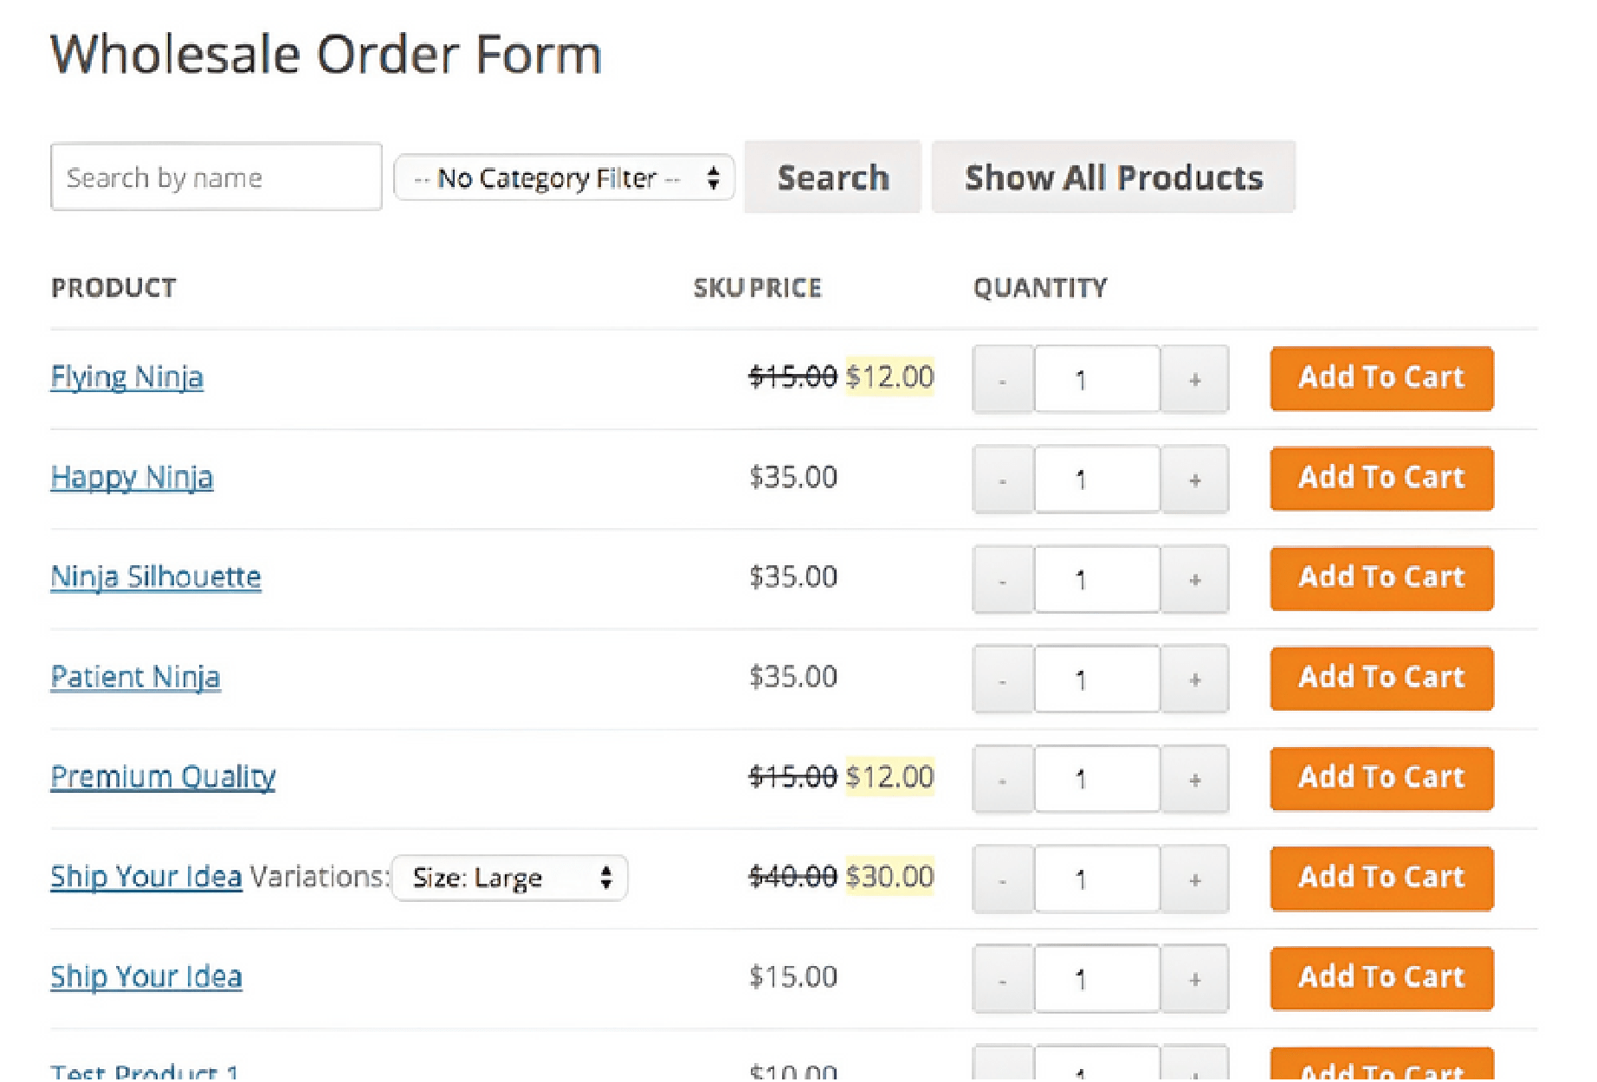The width and height of the screenshot is (1597, 1082).
Task: Open the No Category Filter dropdown
Action: coord(563,177)
